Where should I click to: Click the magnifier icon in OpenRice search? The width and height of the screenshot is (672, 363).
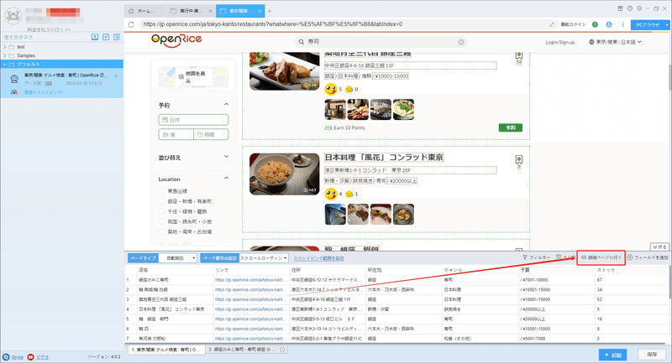(302, 42)
